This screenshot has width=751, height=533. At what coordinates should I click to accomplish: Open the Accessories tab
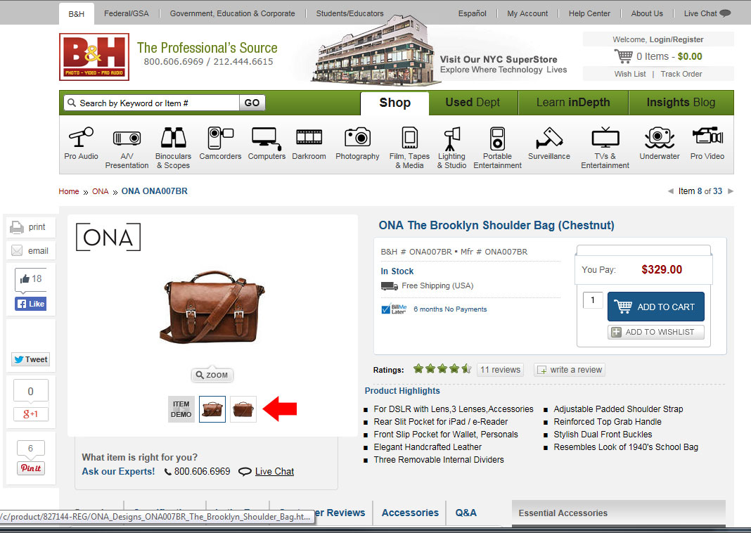(410, 513)
